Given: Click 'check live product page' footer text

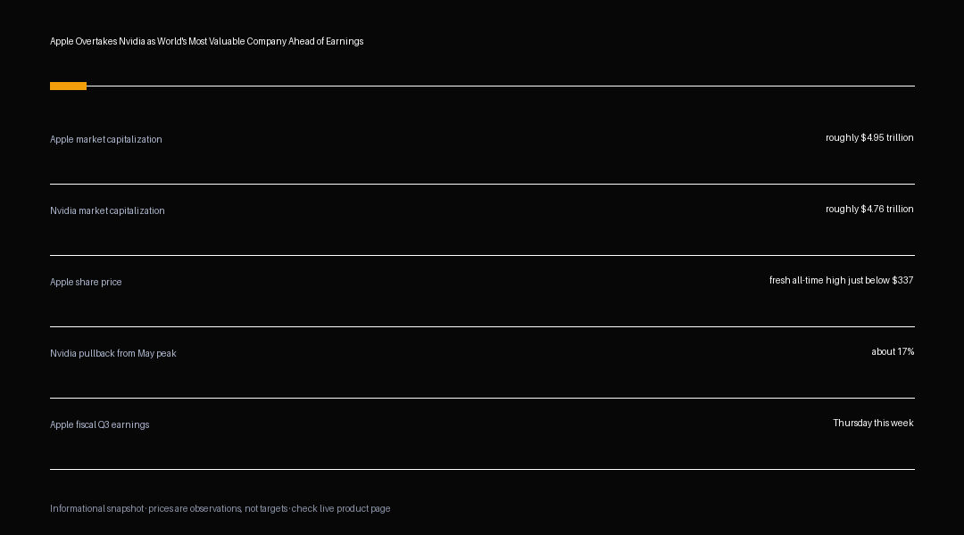Looking at the screenshot, I should pyautogui.click(x=341, y=508).
